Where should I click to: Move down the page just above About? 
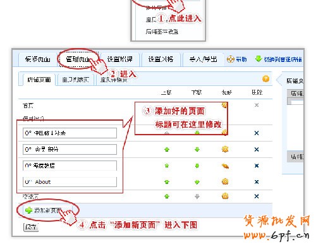point(197,166)
